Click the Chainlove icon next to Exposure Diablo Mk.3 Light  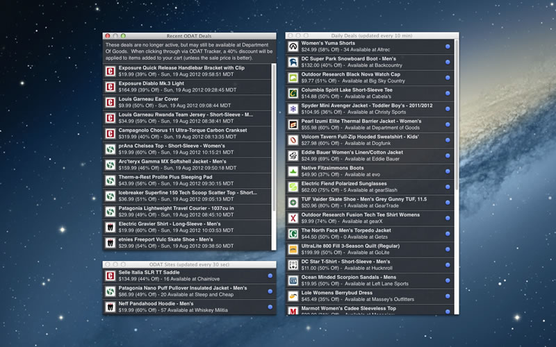(x=111, y=87)
